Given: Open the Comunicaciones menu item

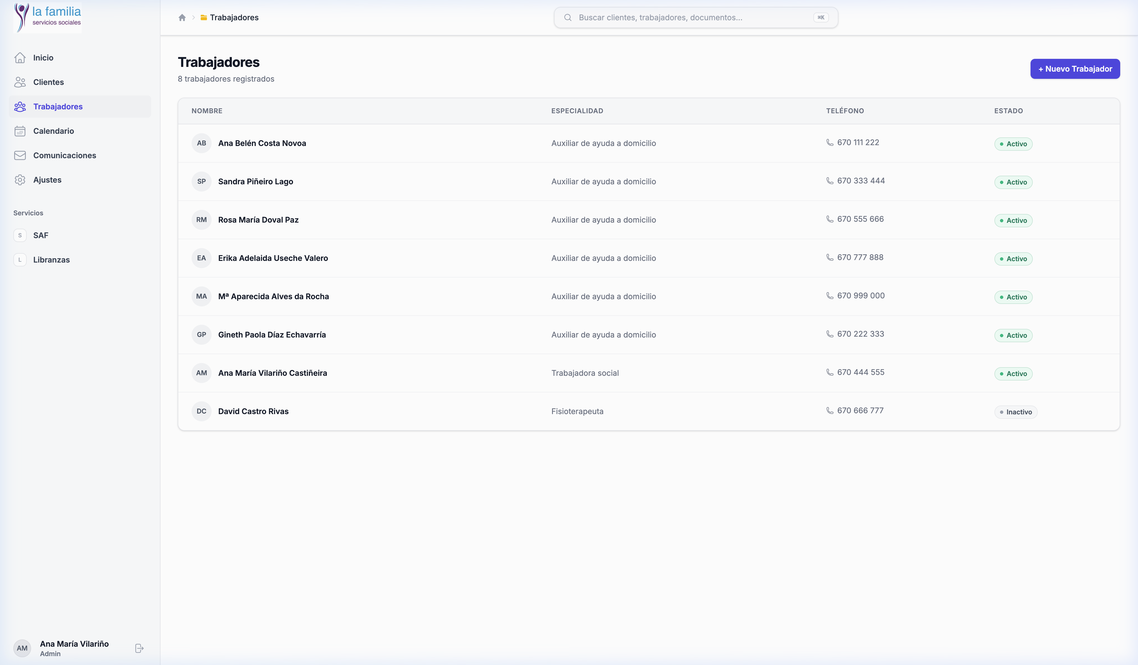Looking at the screenshot, I should pyautogui.click(x=65, y=155).
